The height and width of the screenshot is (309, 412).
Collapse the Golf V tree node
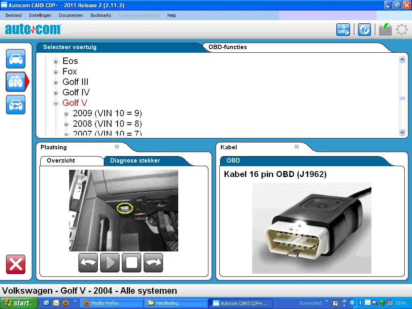coord(56,103)
